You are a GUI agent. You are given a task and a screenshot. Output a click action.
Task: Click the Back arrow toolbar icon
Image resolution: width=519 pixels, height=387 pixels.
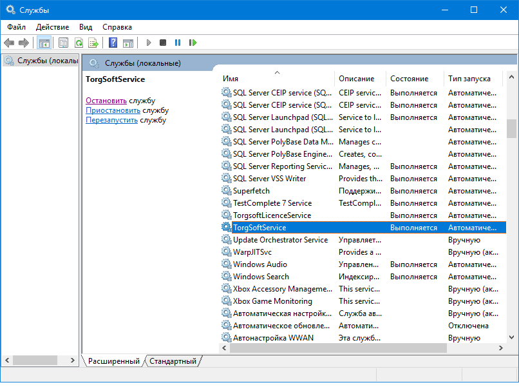point(9,43)
